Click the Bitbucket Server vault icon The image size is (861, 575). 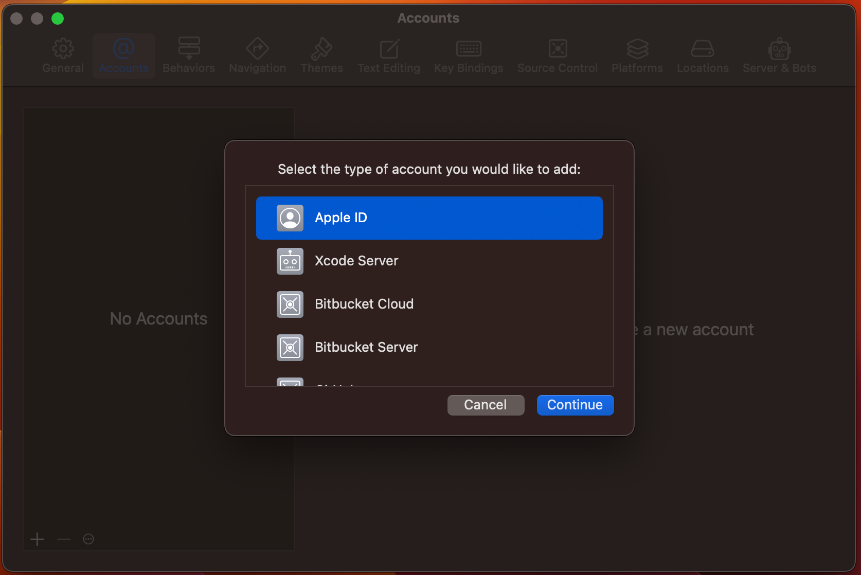290,348
